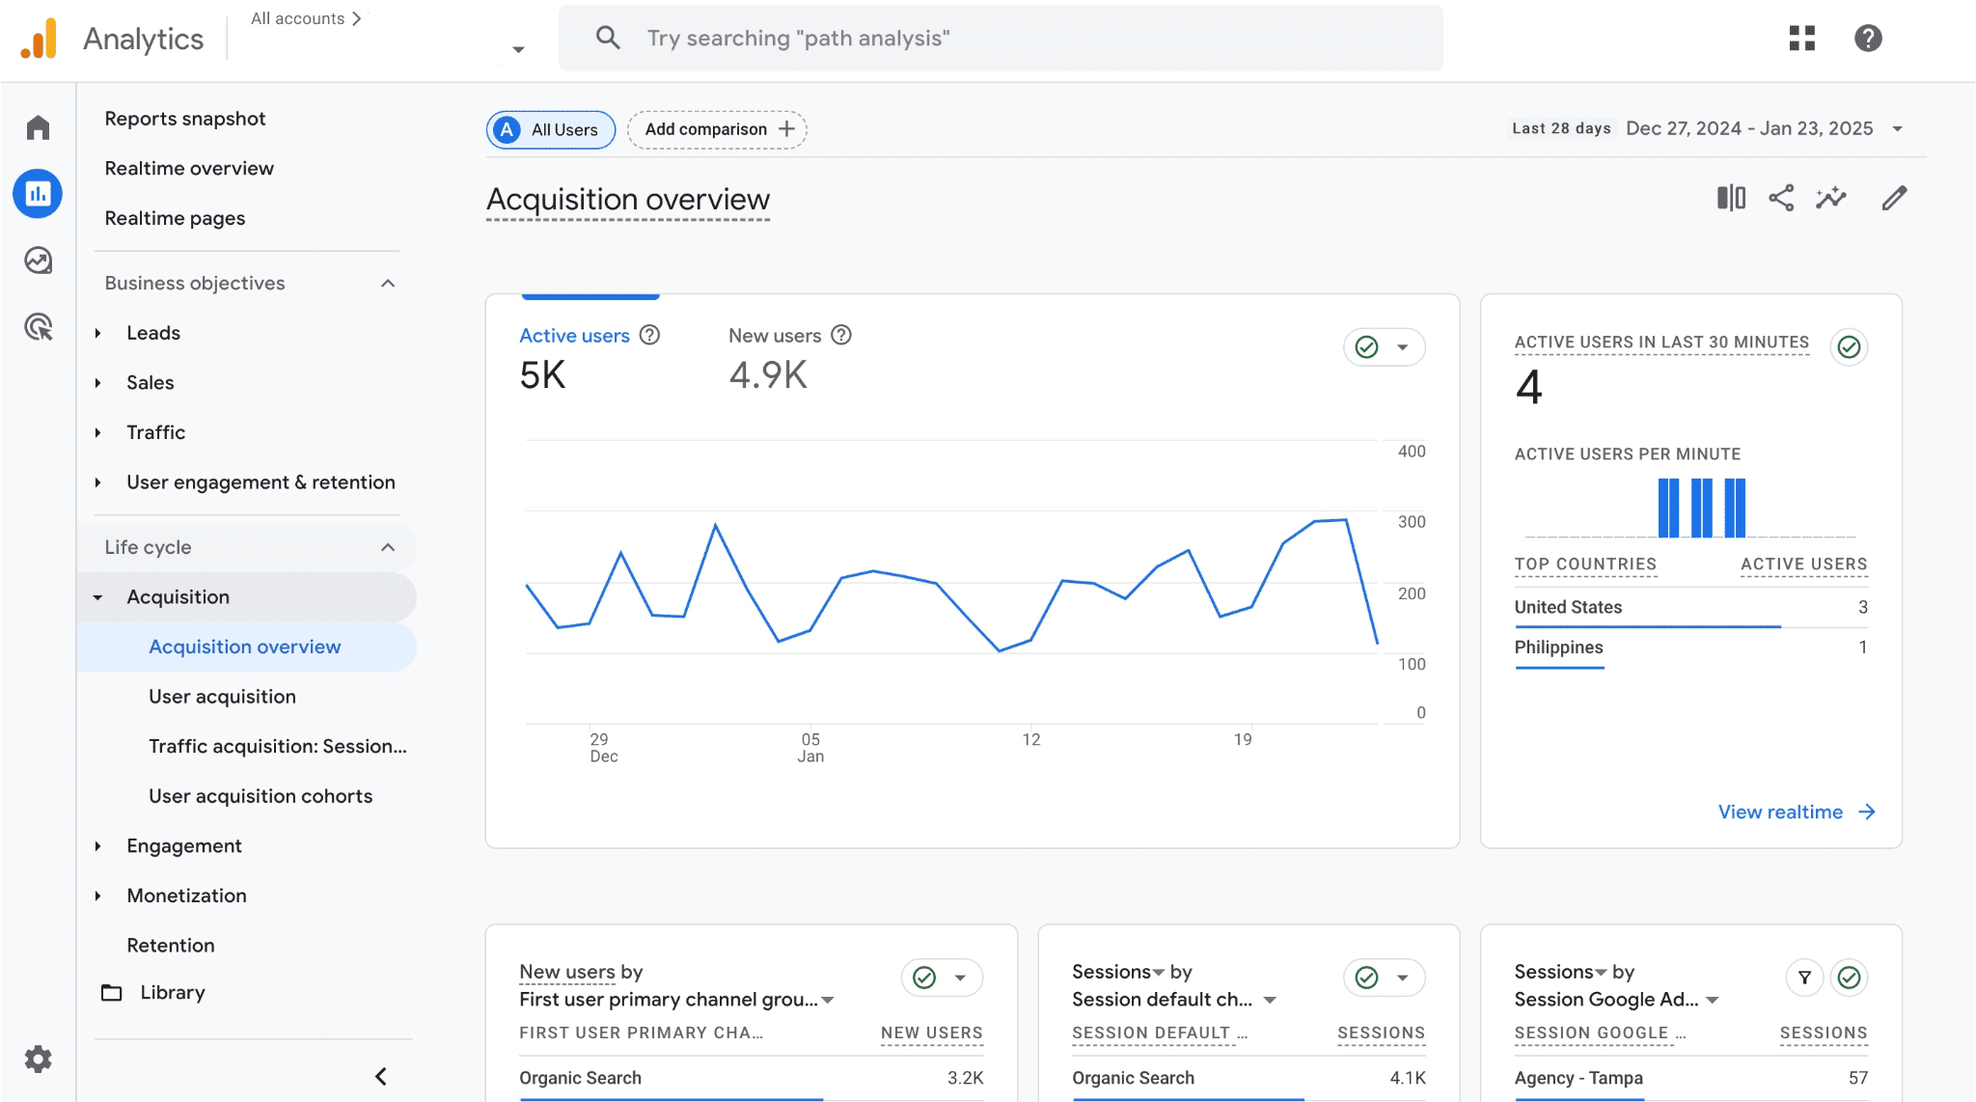Expand the Traffic tree item
The width and height of the screenshot is (1976, 1102).
97,432
